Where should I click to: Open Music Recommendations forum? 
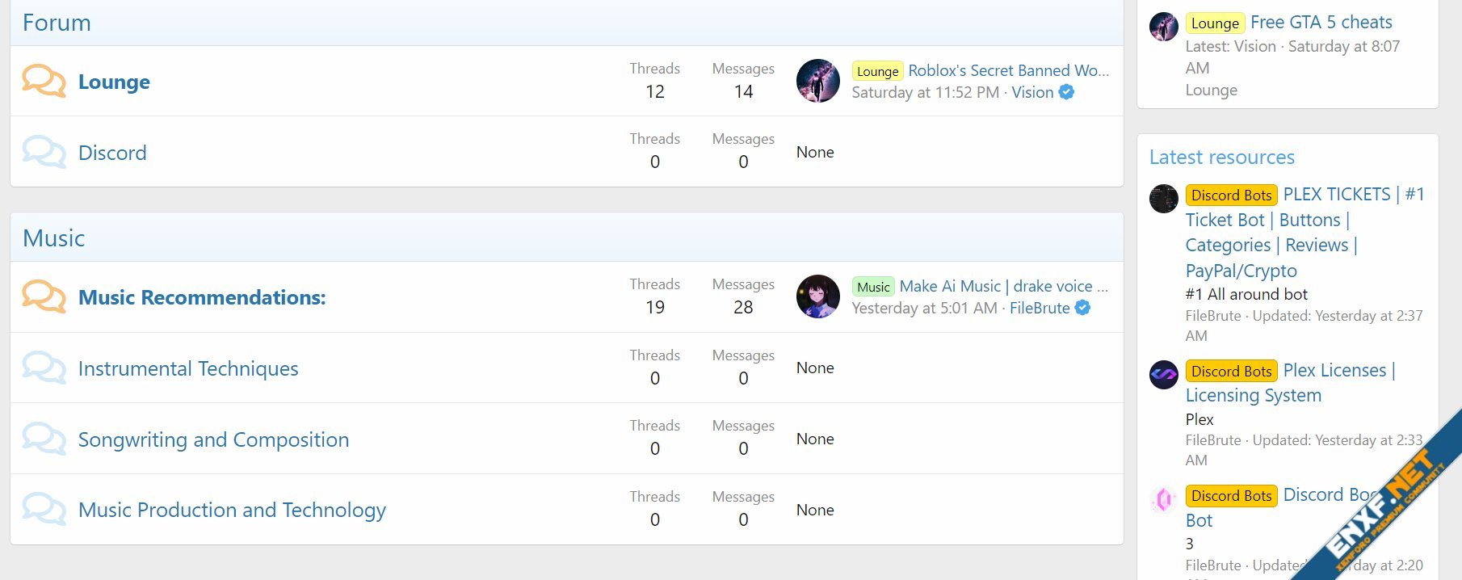click(202, 297)
